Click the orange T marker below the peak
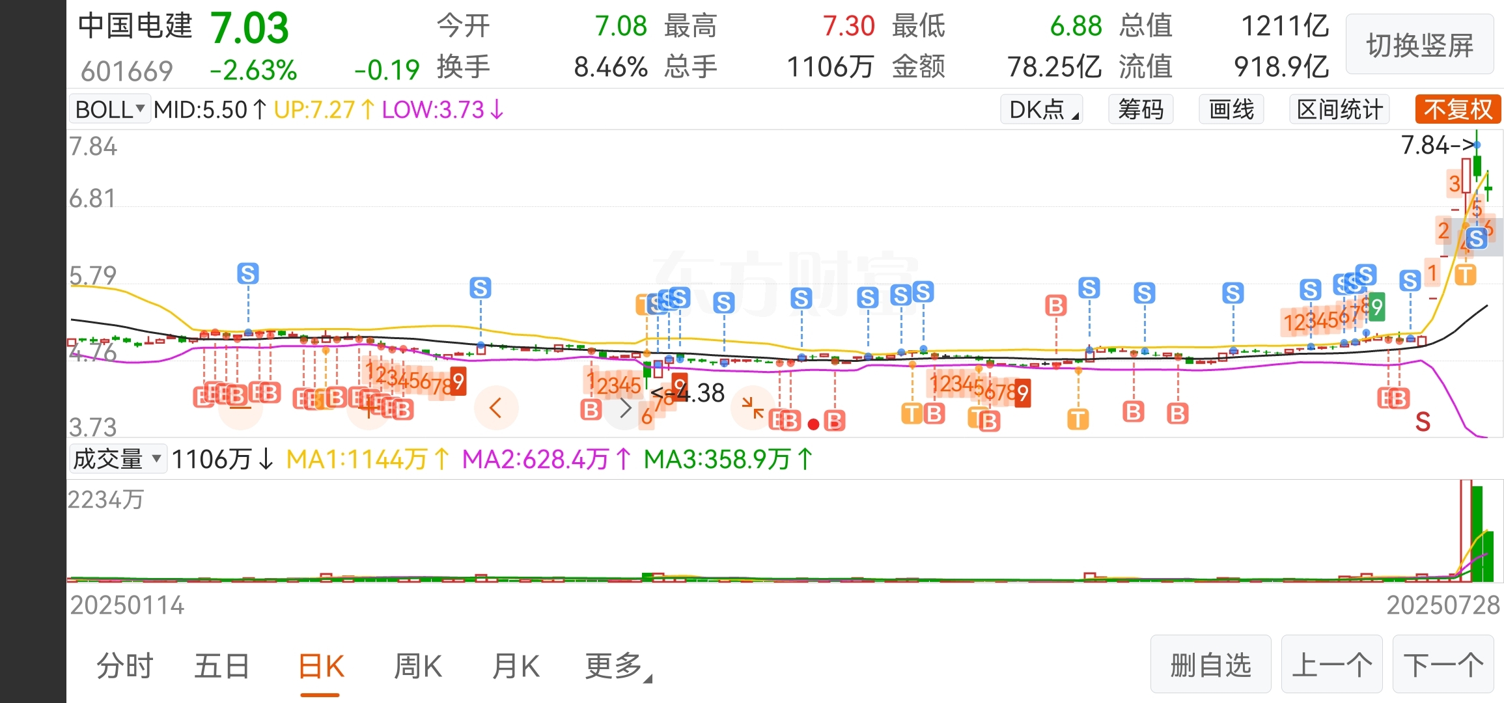 coord(1466,275)
